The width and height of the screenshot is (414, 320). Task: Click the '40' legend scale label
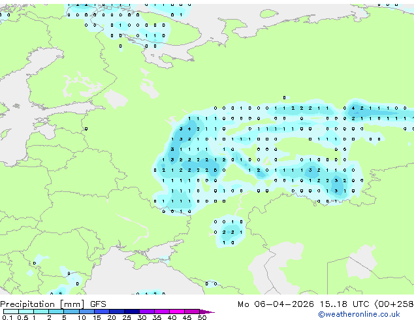pos(172,317)
